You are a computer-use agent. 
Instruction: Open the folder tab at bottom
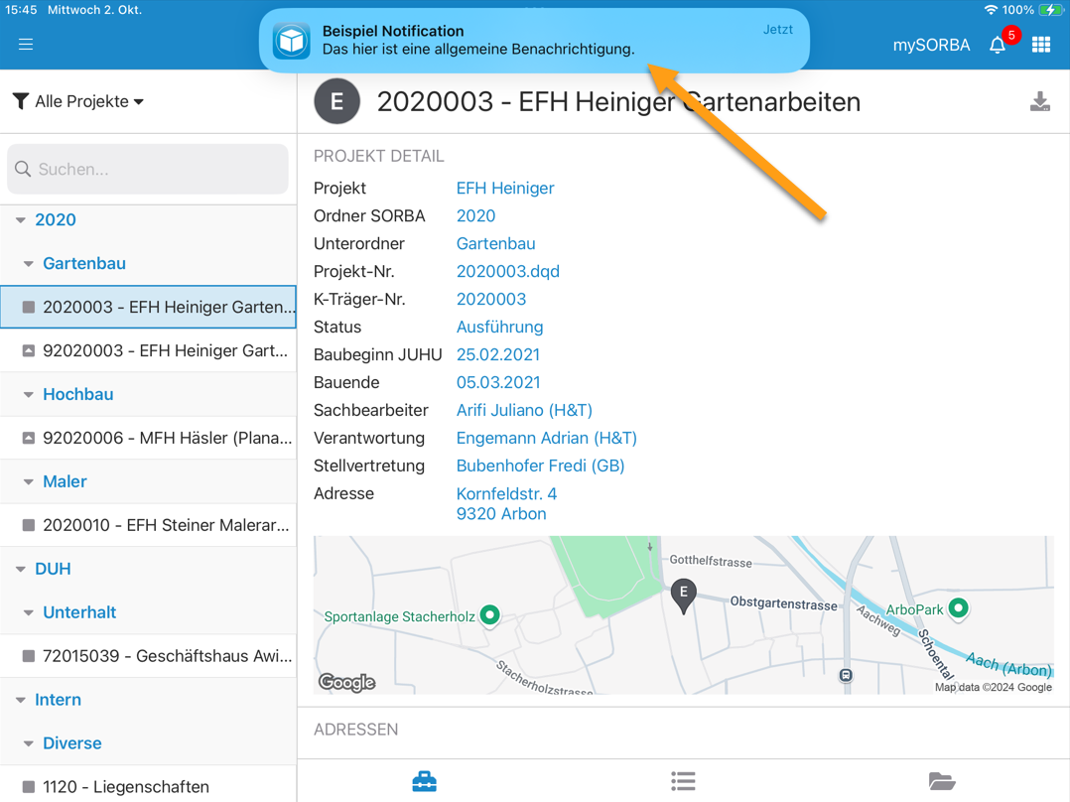click(941, 781)
